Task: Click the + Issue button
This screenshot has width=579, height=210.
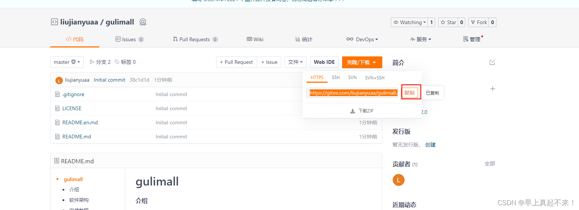Action: (269, 62)
